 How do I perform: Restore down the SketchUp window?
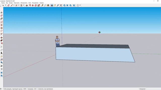[158, 1]
